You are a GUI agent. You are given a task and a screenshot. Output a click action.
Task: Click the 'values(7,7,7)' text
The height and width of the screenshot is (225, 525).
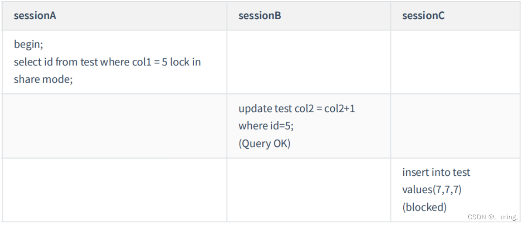click(432, 190)
